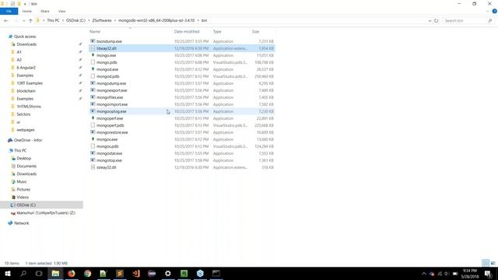Click the network tray icon
Viewport: 498px width, 280px height.
click(440, 274)
